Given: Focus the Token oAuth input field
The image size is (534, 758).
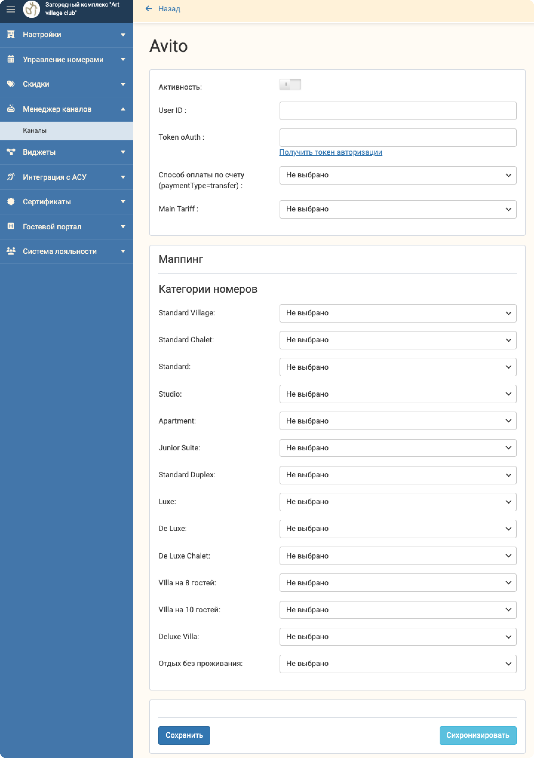Looking at the screenshot, I should (398, 138).
